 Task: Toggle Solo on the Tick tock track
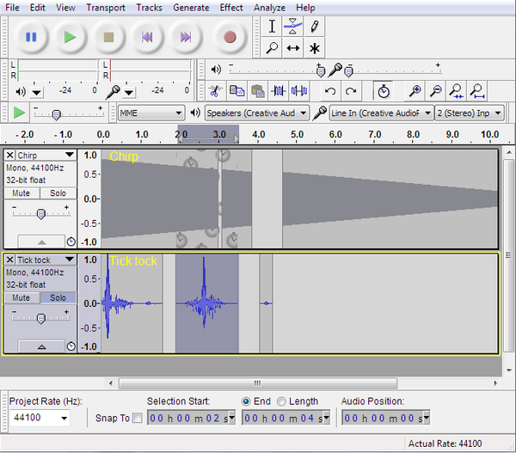[x=58, y=298]
